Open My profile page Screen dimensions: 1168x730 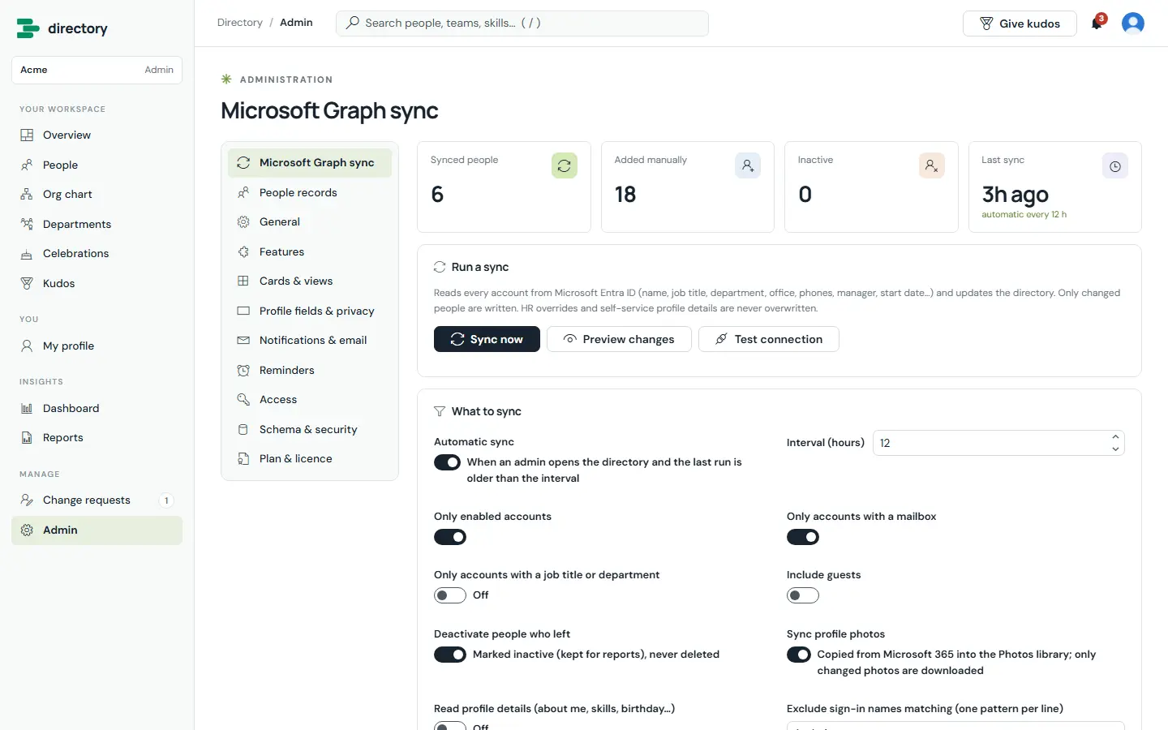point(97,346)
